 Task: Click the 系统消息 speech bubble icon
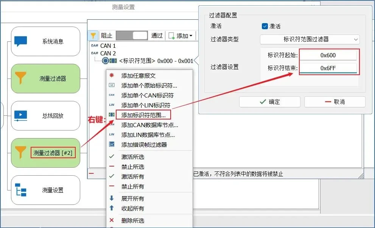pyautogui.click(x=20, y=41)
